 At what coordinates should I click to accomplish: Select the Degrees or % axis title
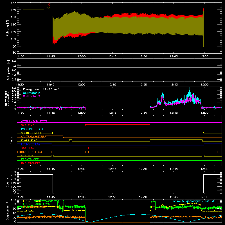coord(8,211)
